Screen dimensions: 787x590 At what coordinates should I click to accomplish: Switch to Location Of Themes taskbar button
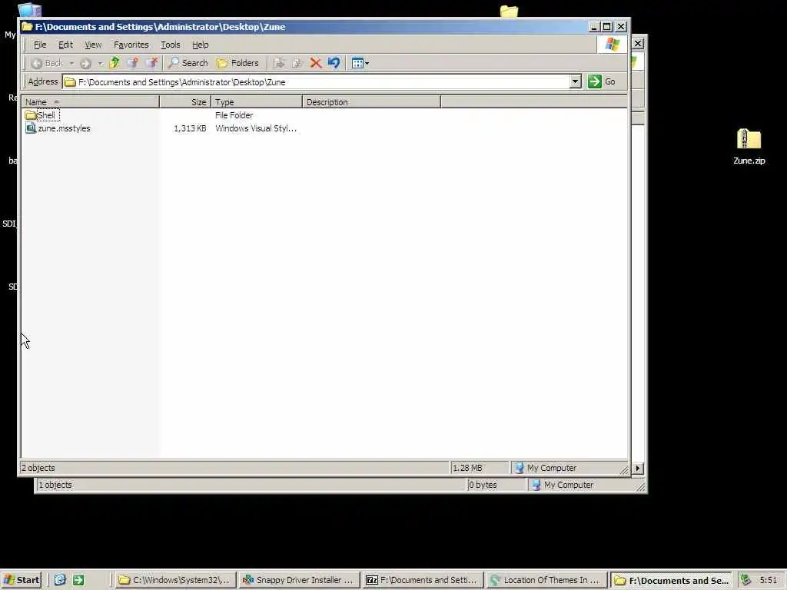[546, 580]
